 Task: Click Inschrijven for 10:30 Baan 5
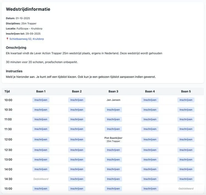point(186,110)
